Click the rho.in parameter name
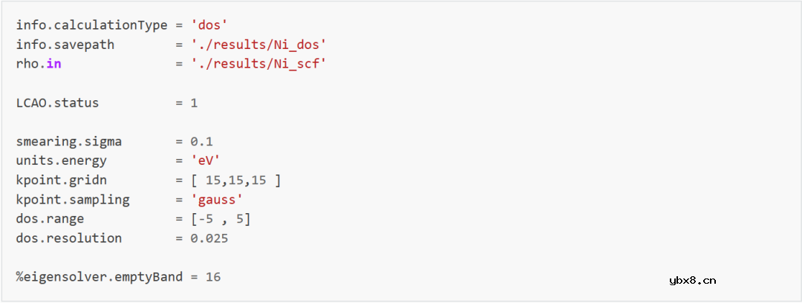This screenshot has width=802, height=303. pos(39,64)
